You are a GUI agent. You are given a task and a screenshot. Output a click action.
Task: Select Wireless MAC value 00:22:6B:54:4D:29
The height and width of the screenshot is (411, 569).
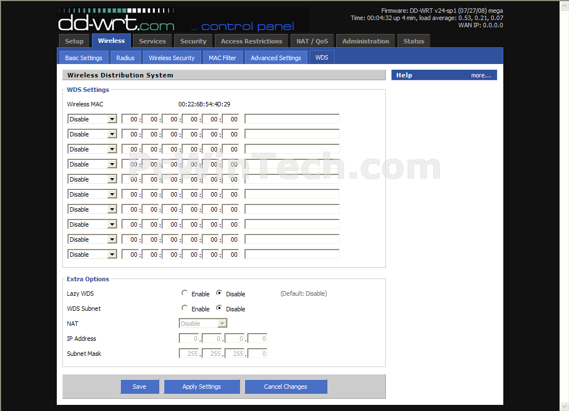[204, 104]
